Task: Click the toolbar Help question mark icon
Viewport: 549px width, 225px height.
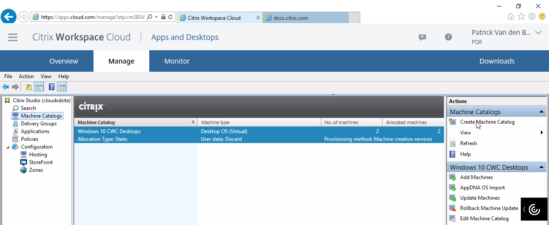Action: click(x=51, y=87)
